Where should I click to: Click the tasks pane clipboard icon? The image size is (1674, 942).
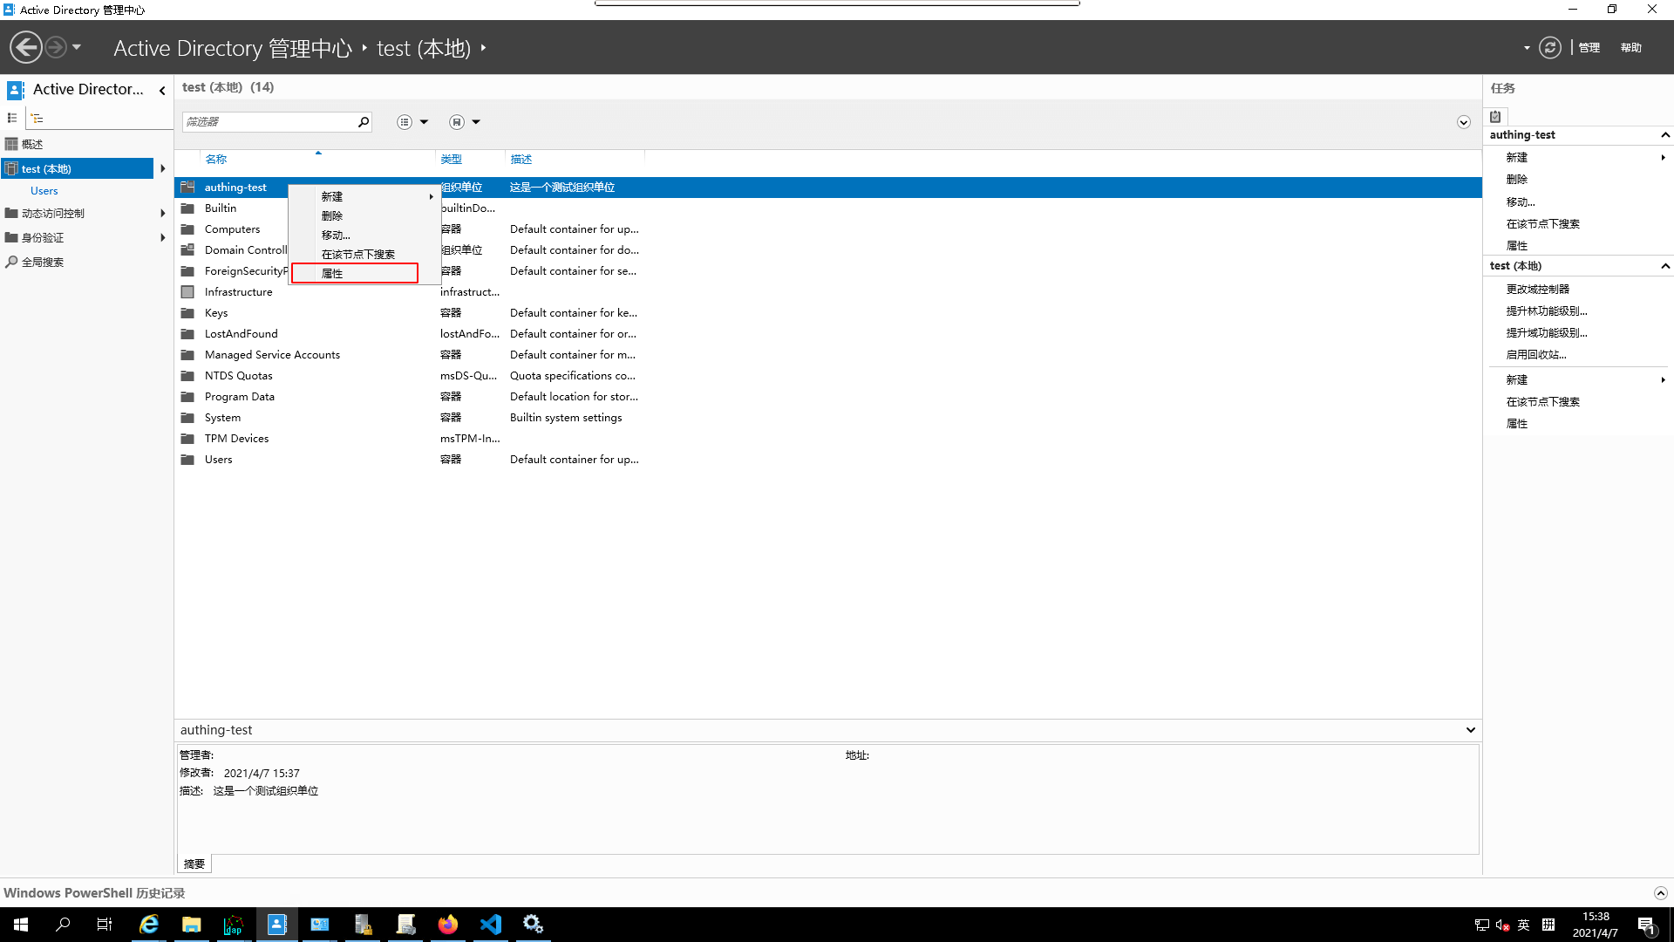coord(1495,117)
